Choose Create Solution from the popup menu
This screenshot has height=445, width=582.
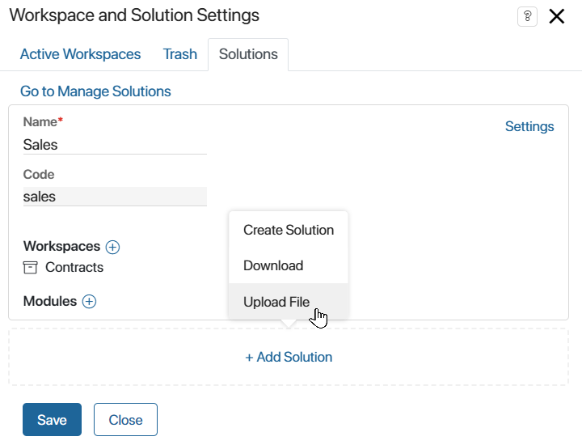(289, 230)
